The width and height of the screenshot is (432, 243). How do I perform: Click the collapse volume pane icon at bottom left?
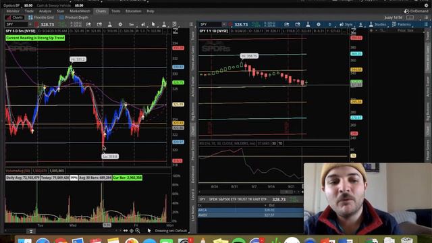pos(31,231)
